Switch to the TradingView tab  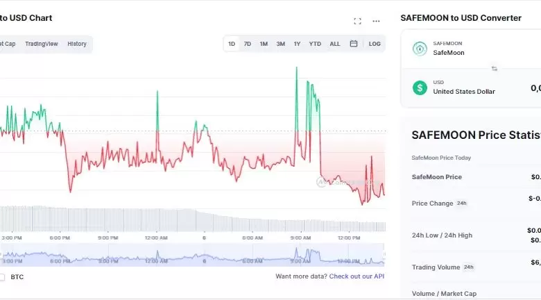point(42,44)
